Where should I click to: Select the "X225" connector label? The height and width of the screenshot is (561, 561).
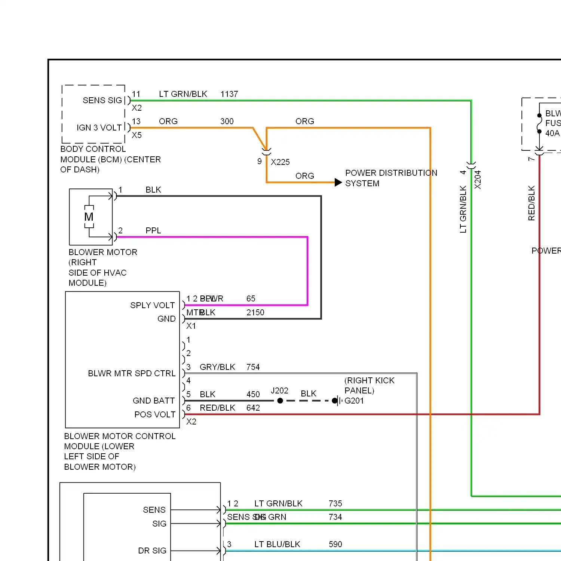pyautogui.click(x=280, y=162)
